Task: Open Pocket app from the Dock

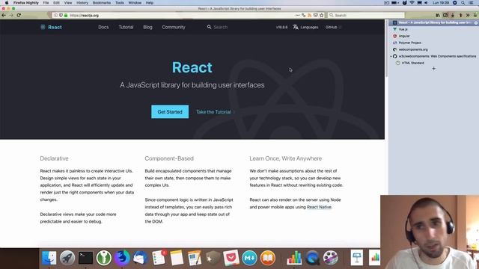Action: 231,258
